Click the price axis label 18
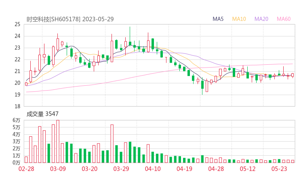Image resolution: width=299 pixels, height=178 pixels. click(x=17, y=106)
